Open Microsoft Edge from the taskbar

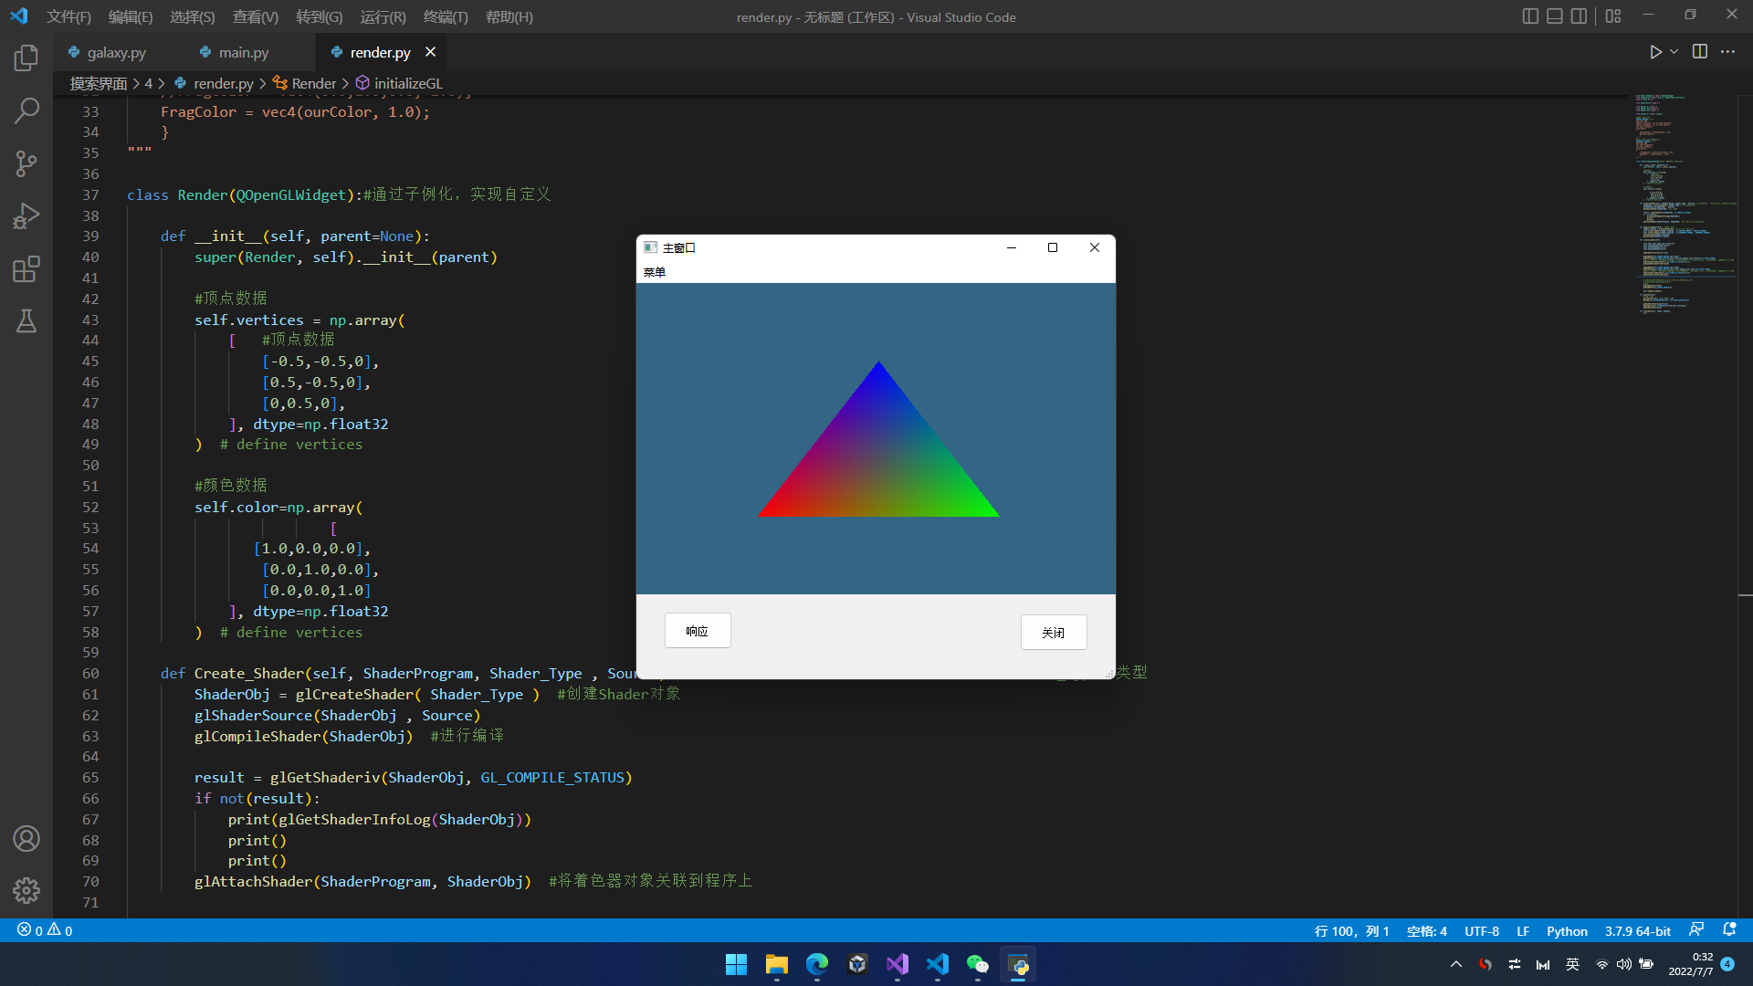click(x=816, y=964)
